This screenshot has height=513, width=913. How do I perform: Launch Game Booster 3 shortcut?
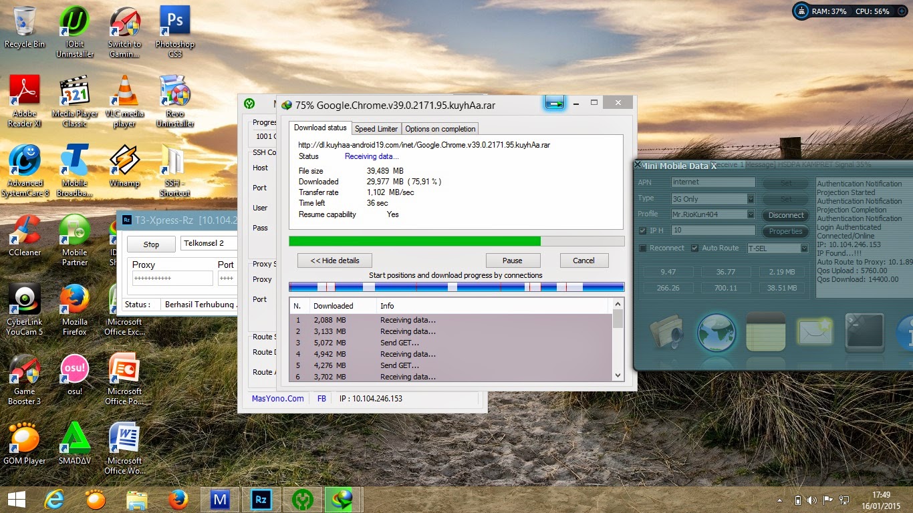point(25,379)
